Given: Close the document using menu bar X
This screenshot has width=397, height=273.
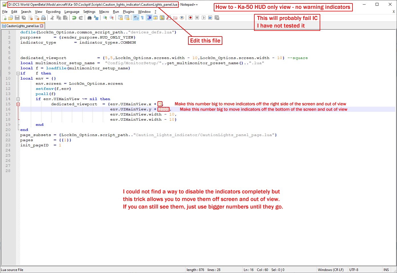Looking at the screenshot, I should point(394,12).
